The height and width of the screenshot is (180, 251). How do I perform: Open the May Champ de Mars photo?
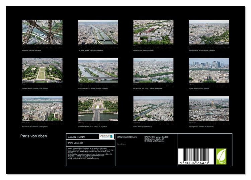tap(43, 70)
